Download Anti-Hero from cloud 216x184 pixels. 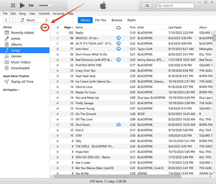pos(119,49)
